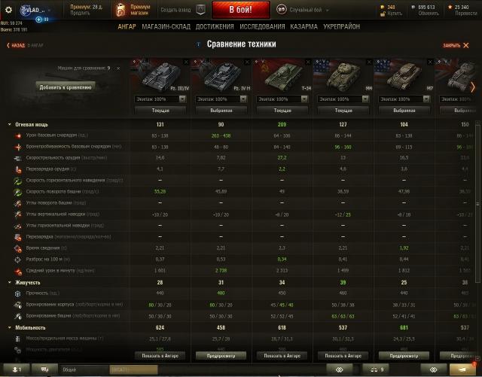Click the В бой! button
Image resolution: width=482 pixels, height=377 pixels.
[x=240, y=10]
